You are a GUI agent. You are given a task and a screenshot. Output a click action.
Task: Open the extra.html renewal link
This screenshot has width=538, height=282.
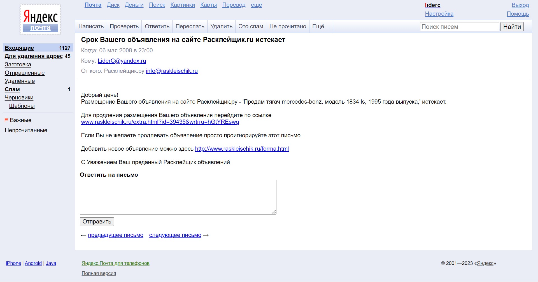(160, 122)
